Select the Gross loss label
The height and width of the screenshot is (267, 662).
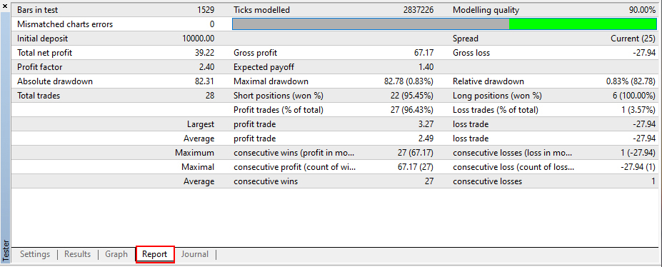coord(471,53)
